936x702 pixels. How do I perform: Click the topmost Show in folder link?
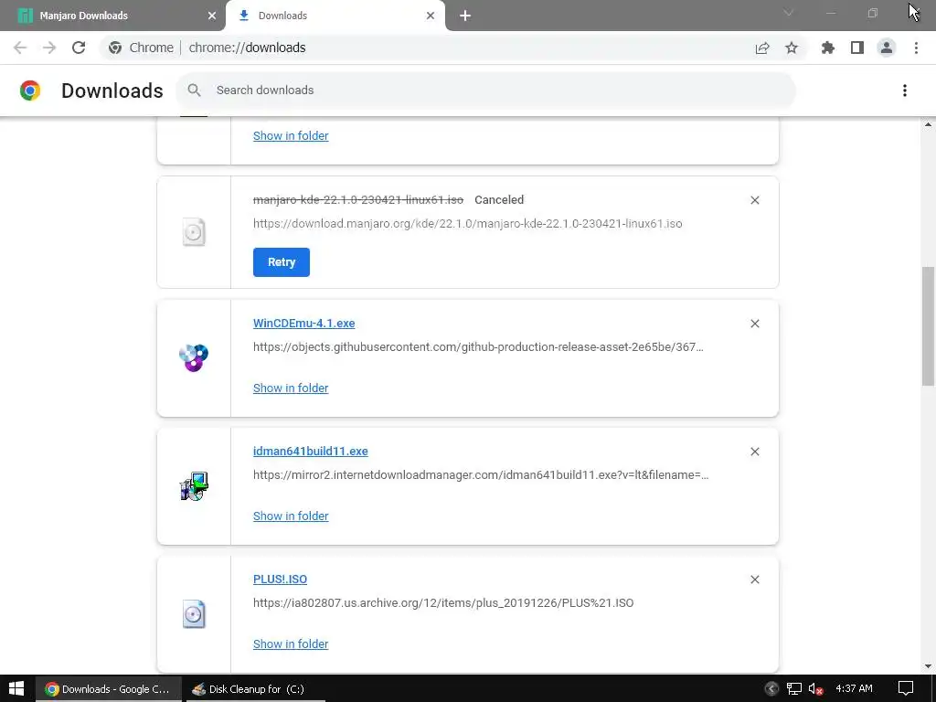tap(291, 135)
